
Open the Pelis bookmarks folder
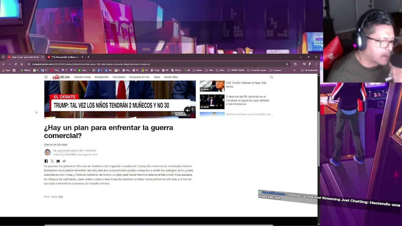pos(209,70)
